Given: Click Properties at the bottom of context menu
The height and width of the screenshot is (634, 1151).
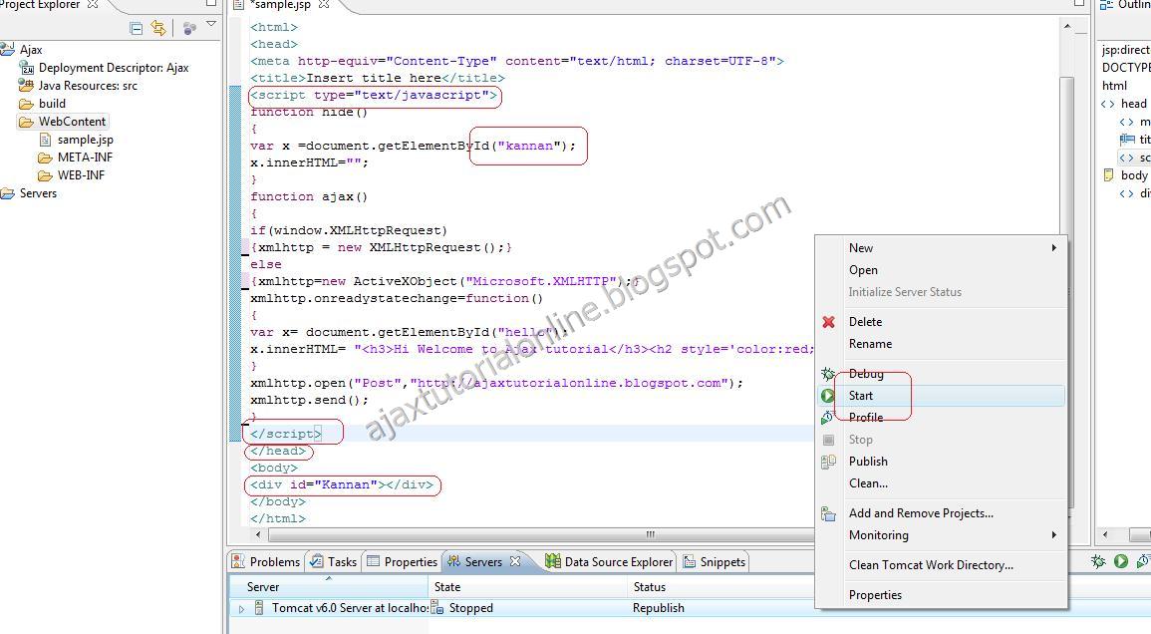Looking at the screenshot, I should tap(875, 594).
